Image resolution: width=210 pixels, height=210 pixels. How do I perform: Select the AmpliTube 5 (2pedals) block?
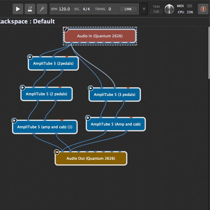click(53, 63)
